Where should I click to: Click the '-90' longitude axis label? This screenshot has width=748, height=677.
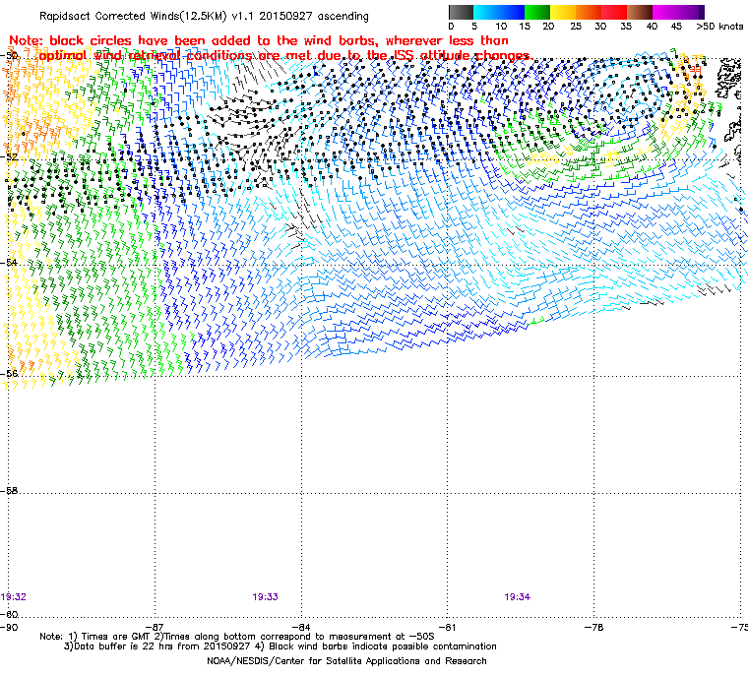pyautogui.click(x=9, y=627)
